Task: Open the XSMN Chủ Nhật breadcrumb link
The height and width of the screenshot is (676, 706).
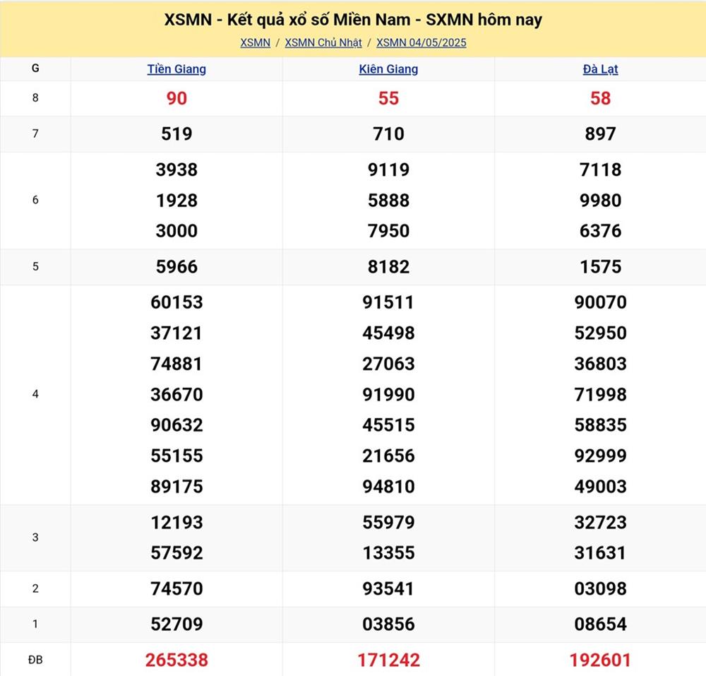Action: [323, 42]
